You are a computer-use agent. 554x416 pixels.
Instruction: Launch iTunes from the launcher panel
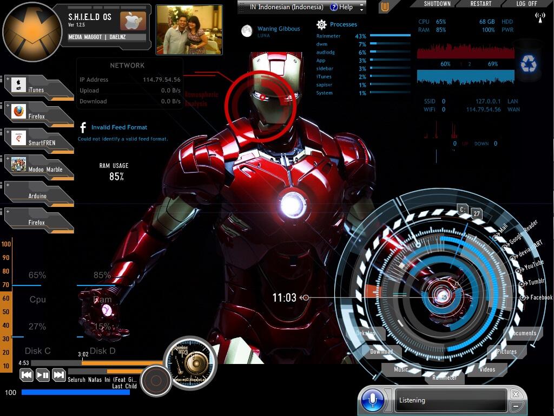(x=39, y=88)
